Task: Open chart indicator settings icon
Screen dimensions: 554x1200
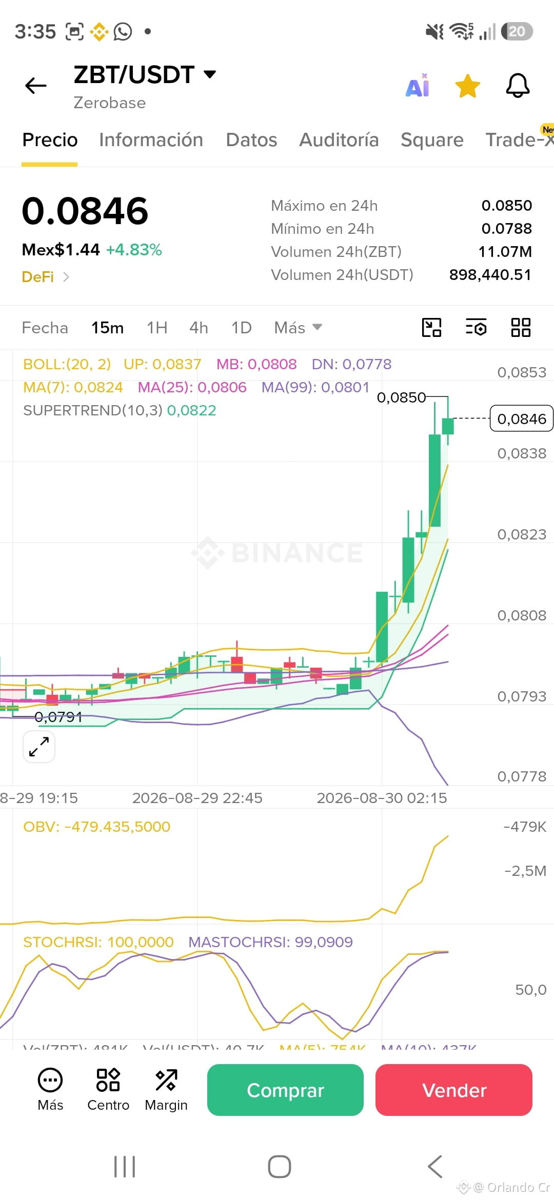Action: [x=476, y=327]
